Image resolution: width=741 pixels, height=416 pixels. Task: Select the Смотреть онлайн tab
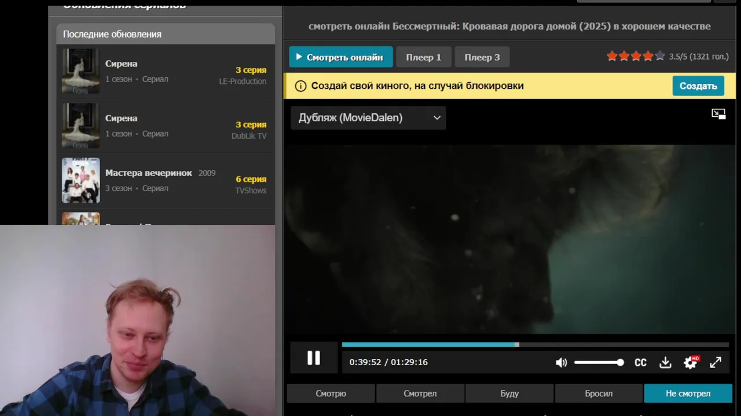click(x=341, y=57)
